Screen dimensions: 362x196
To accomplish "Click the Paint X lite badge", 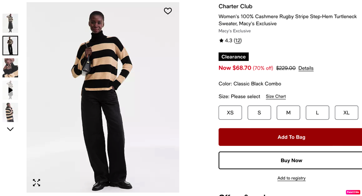I will pyautogui.click(x=353, y=192).
